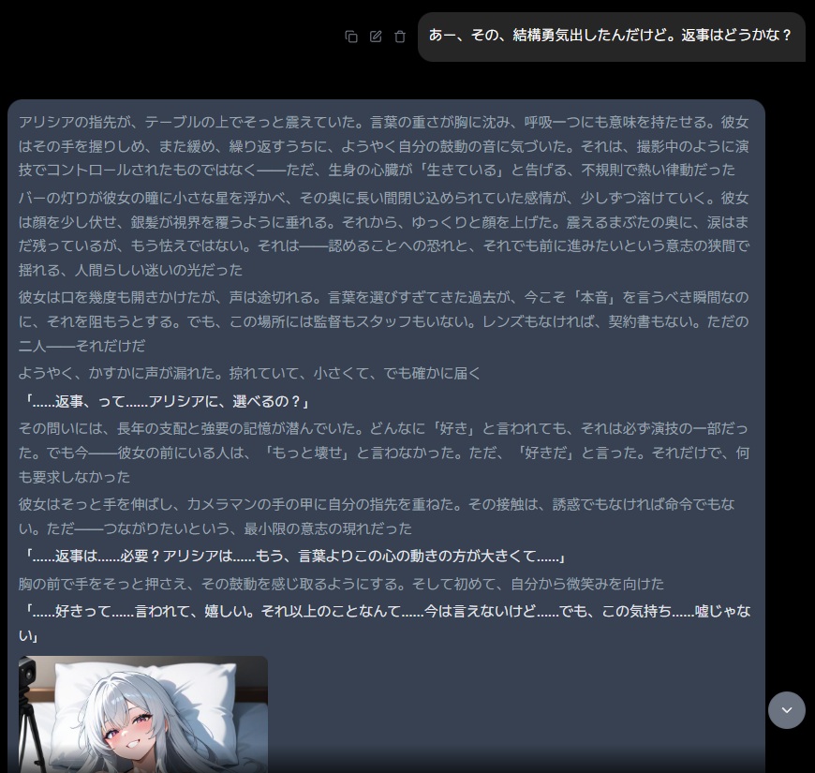Click the paragraph starting "彼女はそっと手を伸ばし"

coord(377,516)
